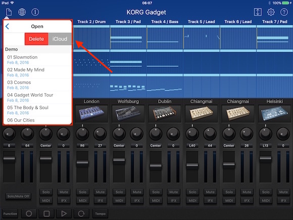Click the Wi-Fi status icon
The image size is (293, 220).
(x=12, y=3)
